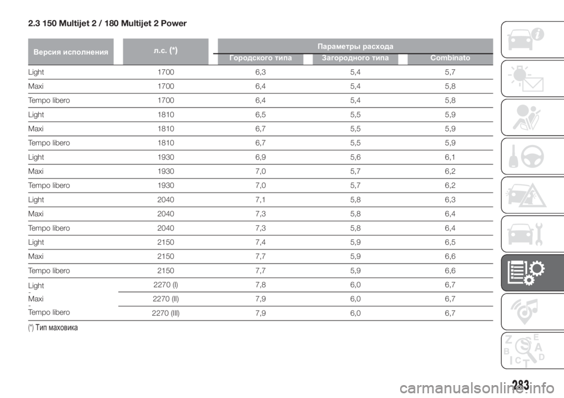Click the 2270 (I) cell
The image size is (564, 398).
point(166,285)
